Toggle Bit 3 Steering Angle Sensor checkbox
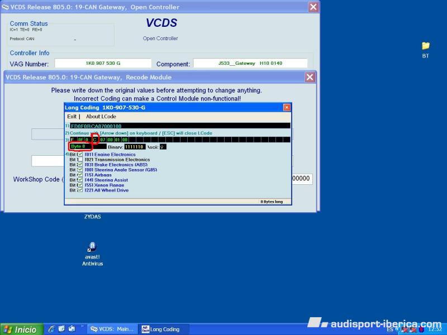447x335 pixels. click(80, 170)
